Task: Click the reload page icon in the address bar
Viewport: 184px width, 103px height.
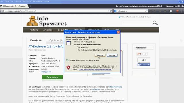Action: 111,11
